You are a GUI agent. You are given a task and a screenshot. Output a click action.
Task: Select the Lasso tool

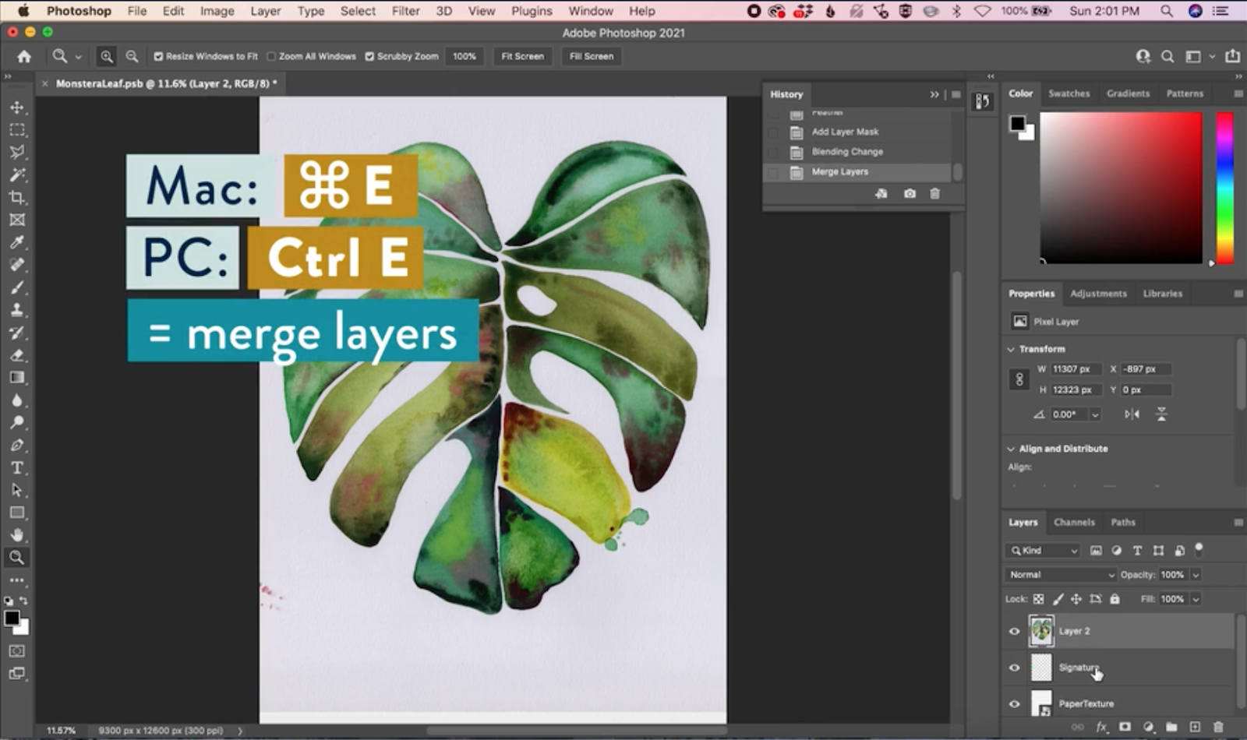[16, 153]
